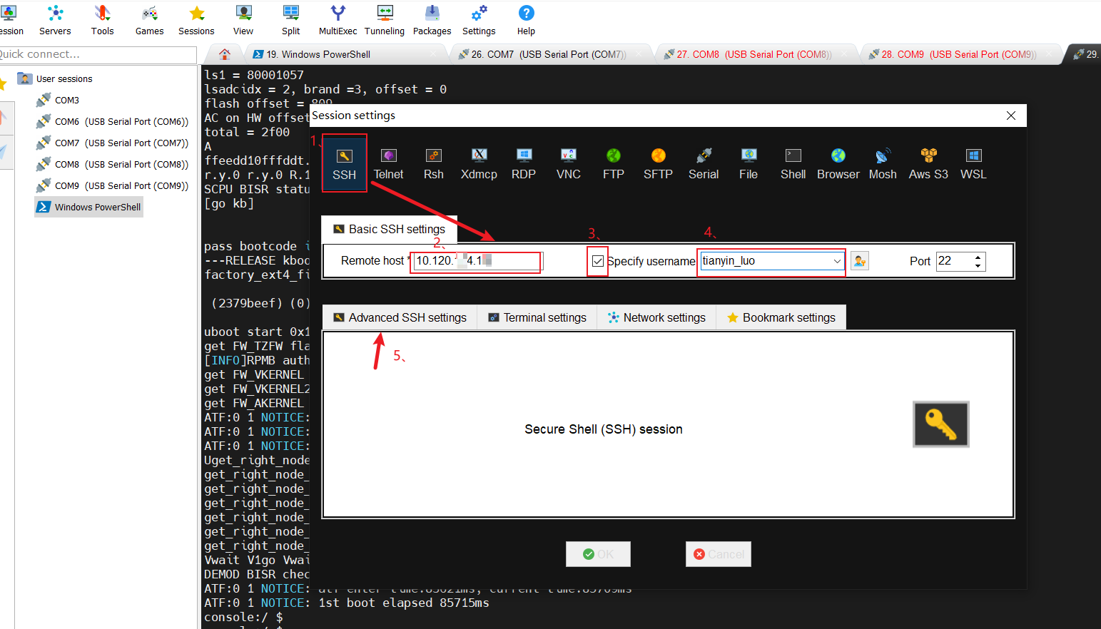Open the COM6 USB Serial Port session
Image resolution: width=1101 pixels, height=629 pixels.
(x=113, y=121)
